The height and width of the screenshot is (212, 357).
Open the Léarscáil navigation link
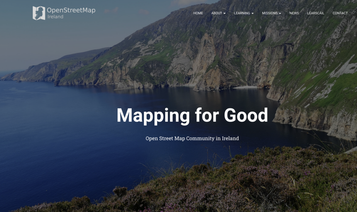tap(316, 13)
